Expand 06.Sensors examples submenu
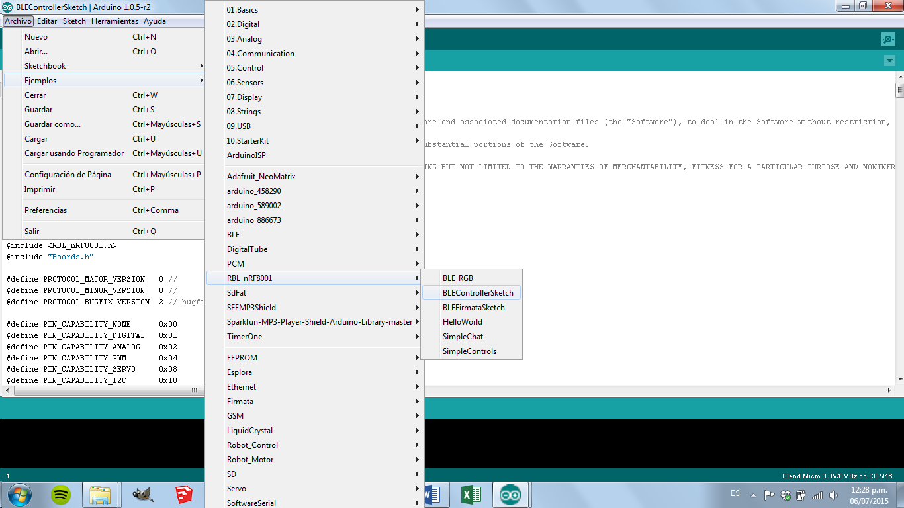Image resolution: width=904 pixels, height=508 pixels. (315, 83)
